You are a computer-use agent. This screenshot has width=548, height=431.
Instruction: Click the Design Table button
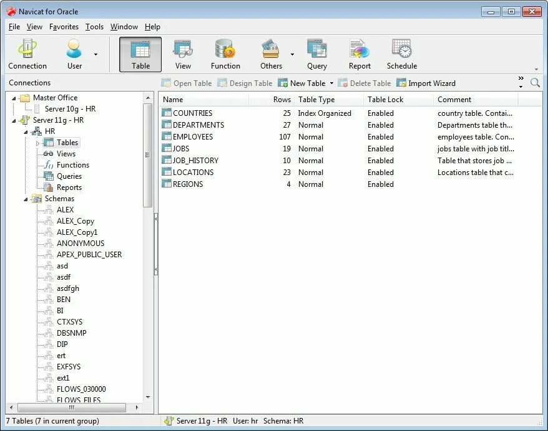[x=245, y=83]
